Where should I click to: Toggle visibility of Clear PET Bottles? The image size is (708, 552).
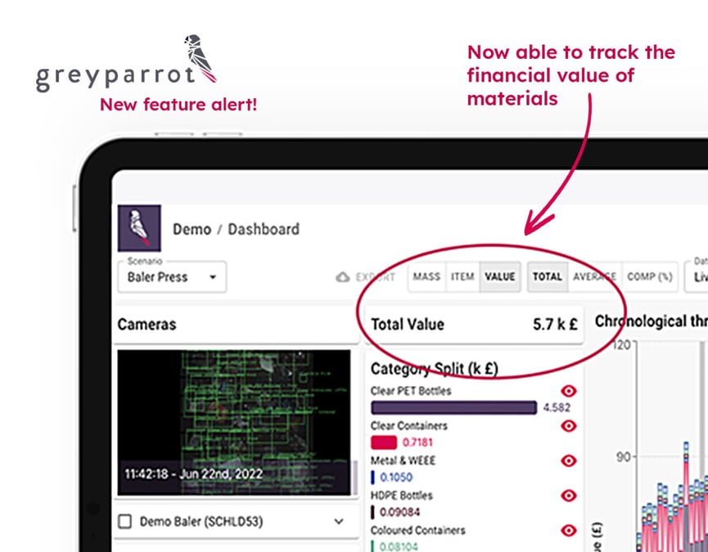[x=569, y=391]
